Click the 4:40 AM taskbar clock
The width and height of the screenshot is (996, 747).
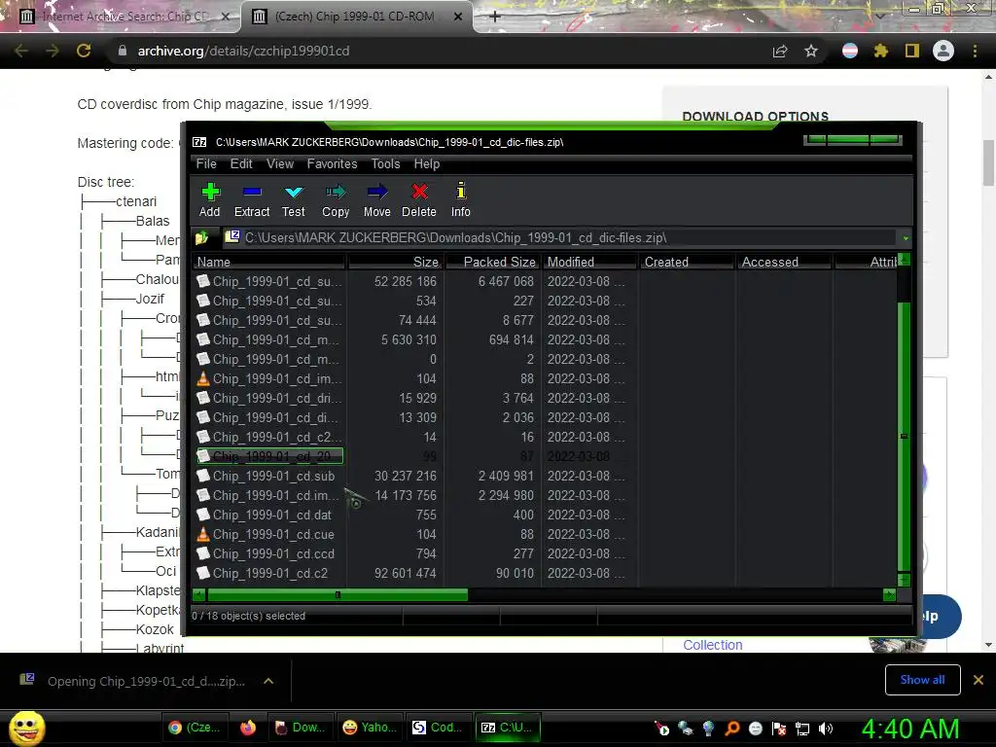[910, 729]
